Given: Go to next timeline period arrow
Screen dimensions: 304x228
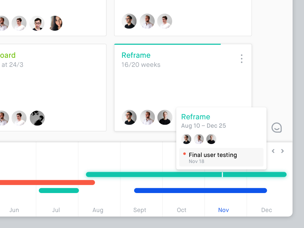Looking at the screenshot, I should point(282,151).
